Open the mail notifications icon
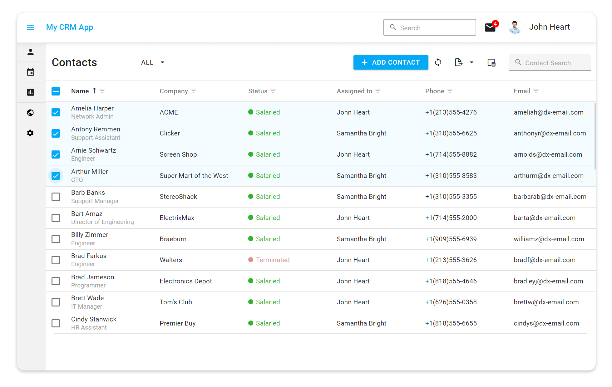 (x=490, y=27)
